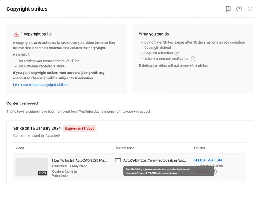Click the Video column header
The width and height of the screenshot is (258, 199).
tap(20, 148)
